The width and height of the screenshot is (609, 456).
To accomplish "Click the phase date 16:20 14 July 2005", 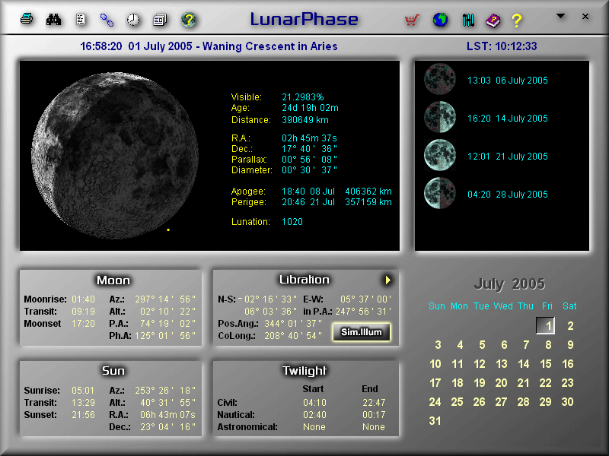I will (x=507, y=119).
